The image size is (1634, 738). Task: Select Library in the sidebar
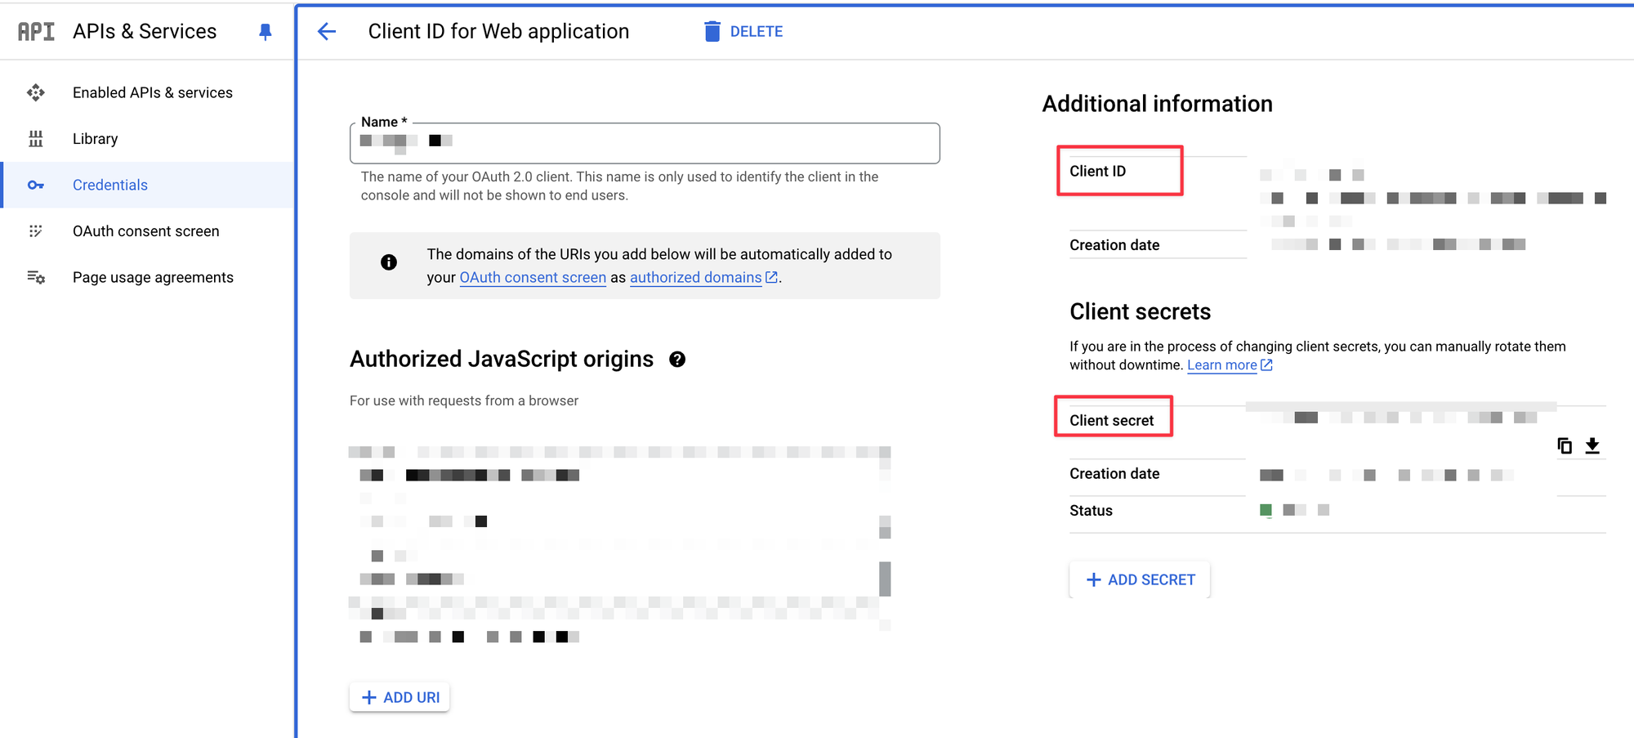click(x=95, y=139)
